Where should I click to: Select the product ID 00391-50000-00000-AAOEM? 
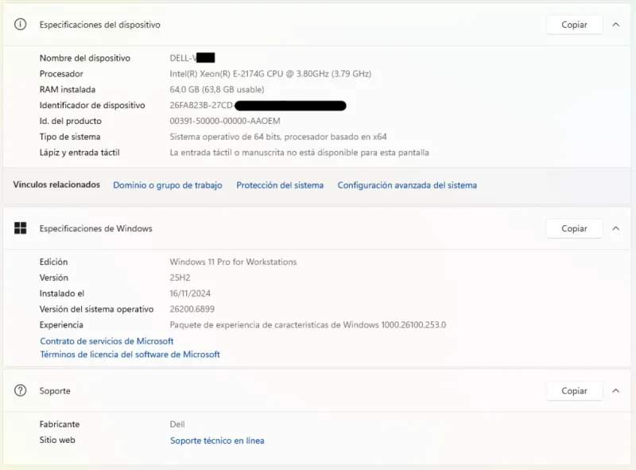tap(225, 121)
